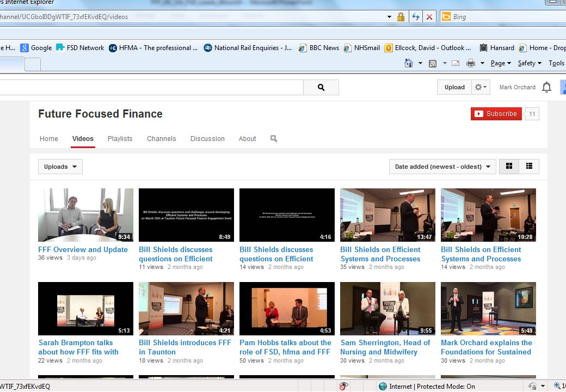566x392 pixels.
Task: Open Sam Sherrington, Head of Nursing title
Action: click(x=385, y=347)
